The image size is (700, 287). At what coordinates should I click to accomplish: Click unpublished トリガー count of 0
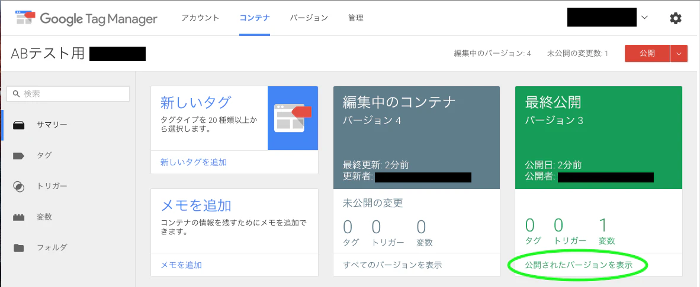point(376,227)
